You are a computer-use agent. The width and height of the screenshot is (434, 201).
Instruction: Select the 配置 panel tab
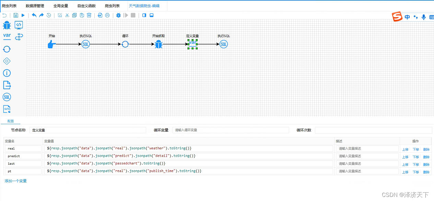pos(11,121)
